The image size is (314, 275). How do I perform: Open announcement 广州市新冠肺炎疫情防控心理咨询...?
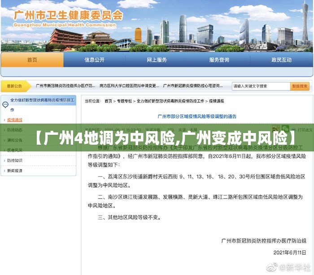click(193, 86)
